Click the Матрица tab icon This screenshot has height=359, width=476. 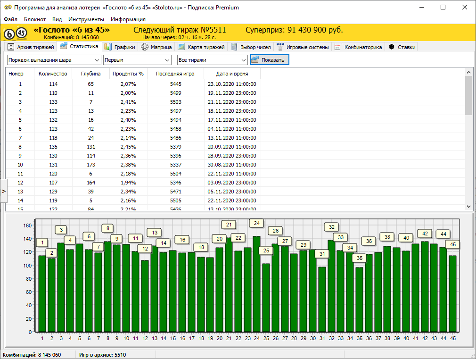[x=145, y=47]
